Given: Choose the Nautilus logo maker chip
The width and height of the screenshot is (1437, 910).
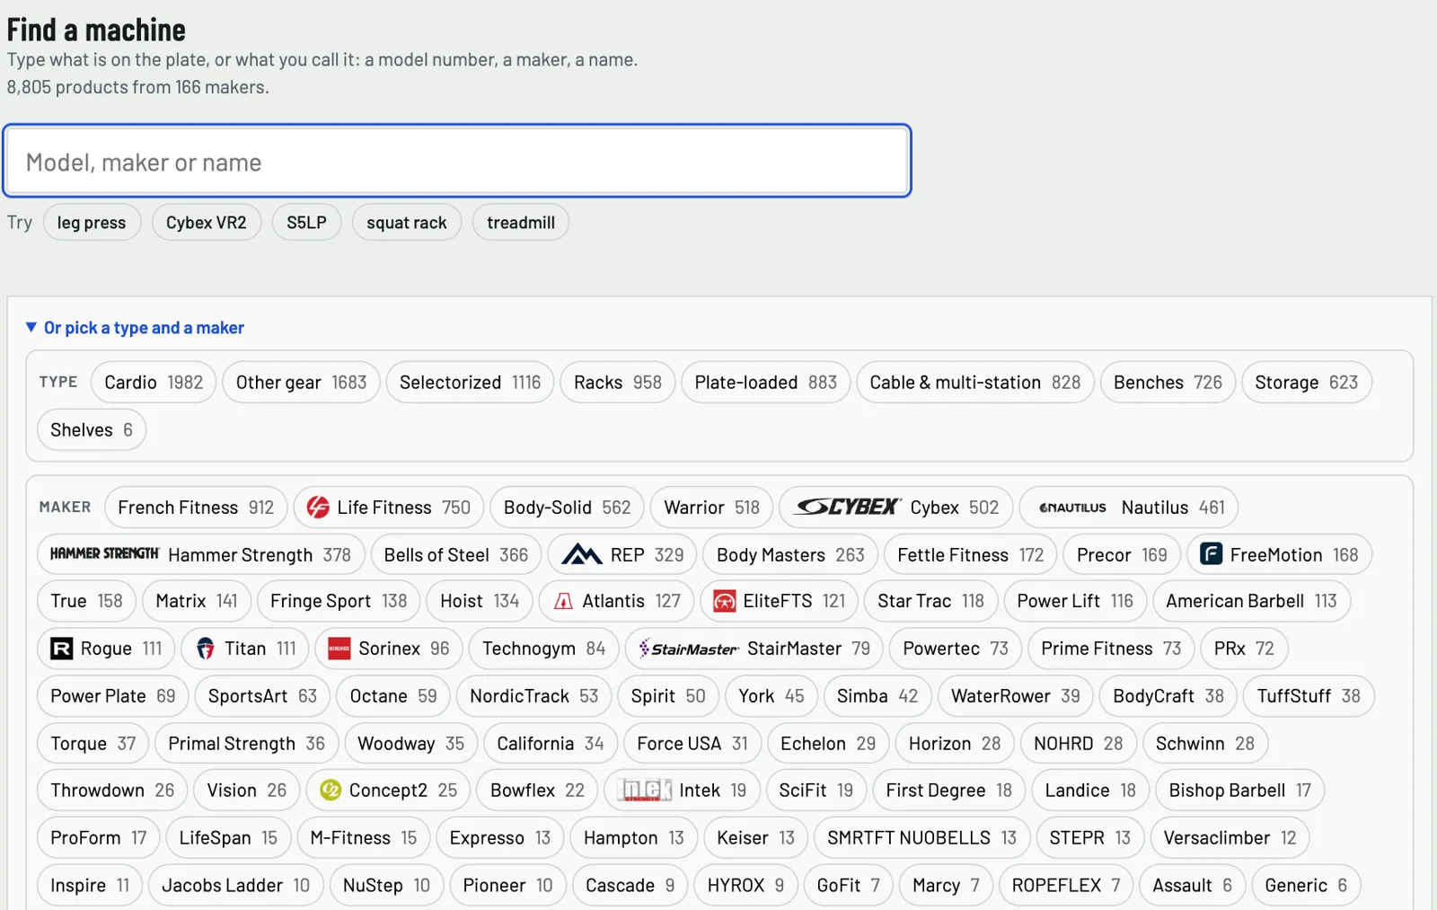Looking at the screenshot, I should (1129, 508).
